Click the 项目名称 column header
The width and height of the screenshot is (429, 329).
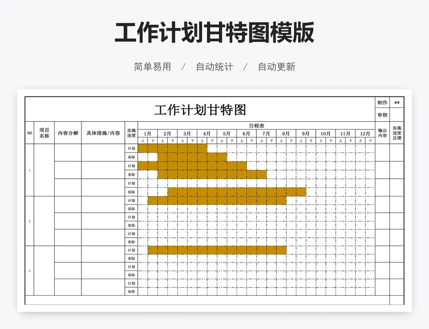coord(44,133)
